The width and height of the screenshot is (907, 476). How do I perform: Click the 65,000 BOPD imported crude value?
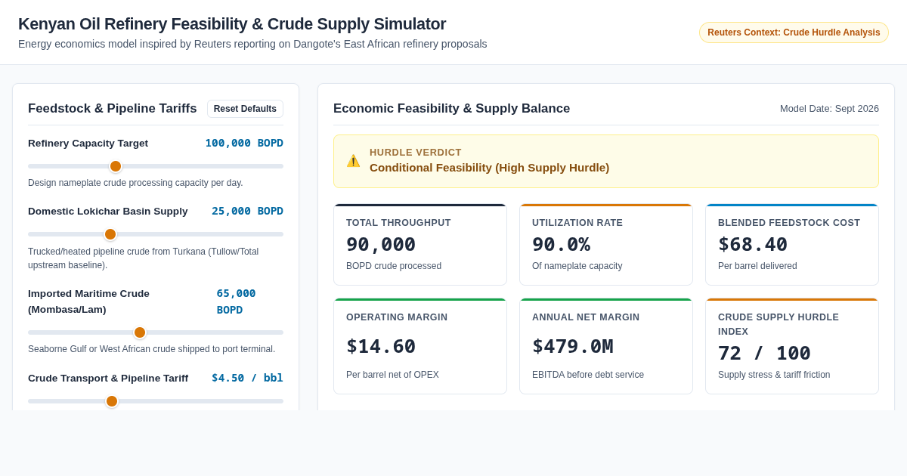click(237, 301)
